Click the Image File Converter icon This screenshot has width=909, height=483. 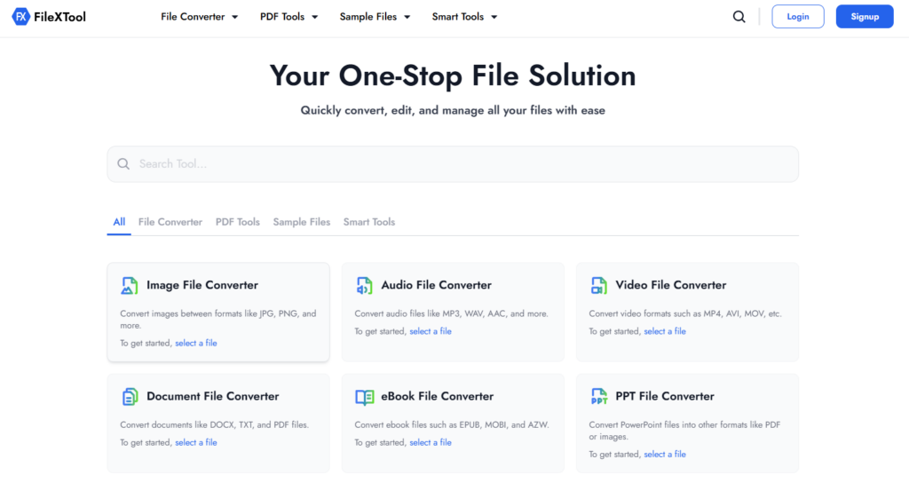tap(130, 285)
